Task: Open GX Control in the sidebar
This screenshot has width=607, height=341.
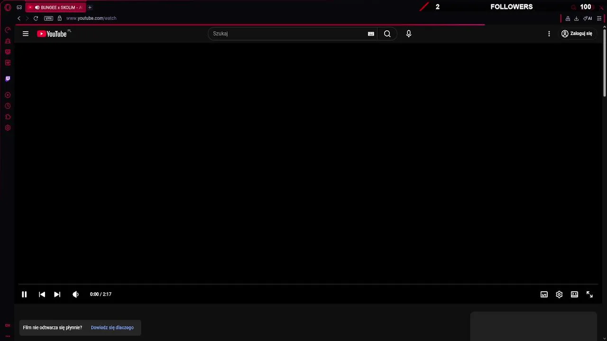Action: 8,30
